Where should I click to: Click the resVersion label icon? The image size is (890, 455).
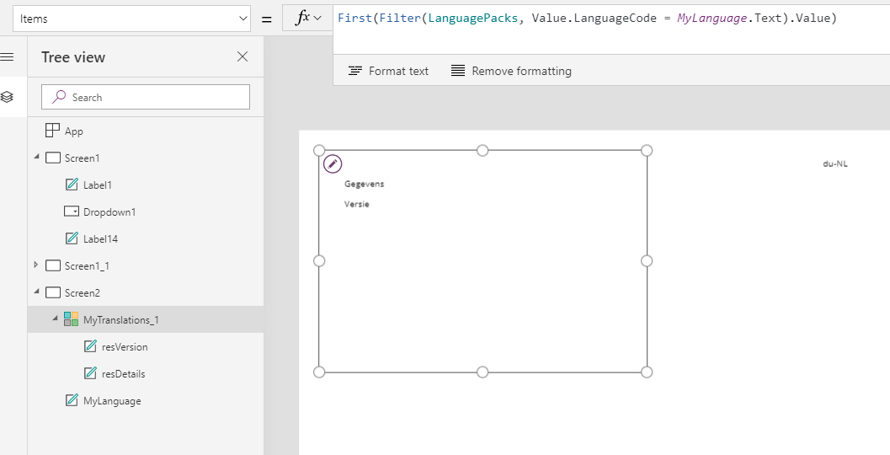tap(90, 346)
